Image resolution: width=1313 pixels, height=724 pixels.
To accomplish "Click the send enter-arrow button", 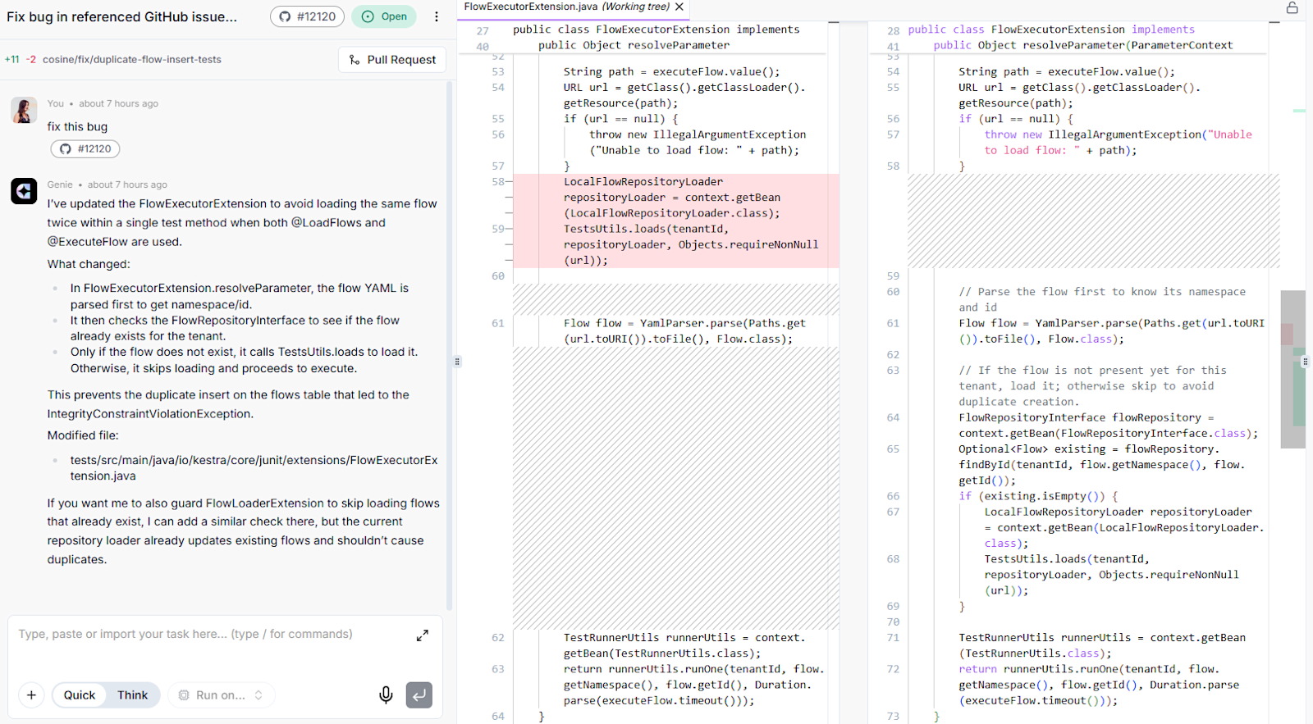I will pos(419,695).
